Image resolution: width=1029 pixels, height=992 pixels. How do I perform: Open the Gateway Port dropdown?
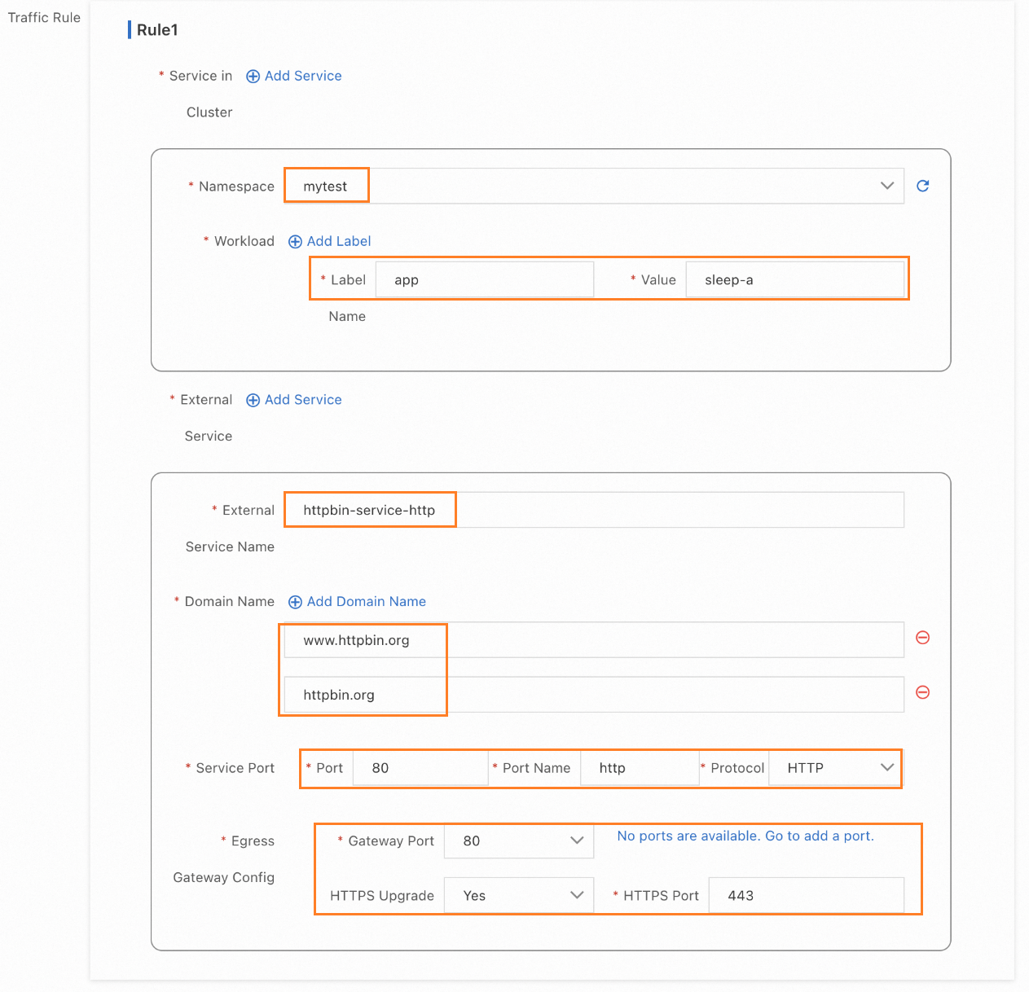click(518, 841)
